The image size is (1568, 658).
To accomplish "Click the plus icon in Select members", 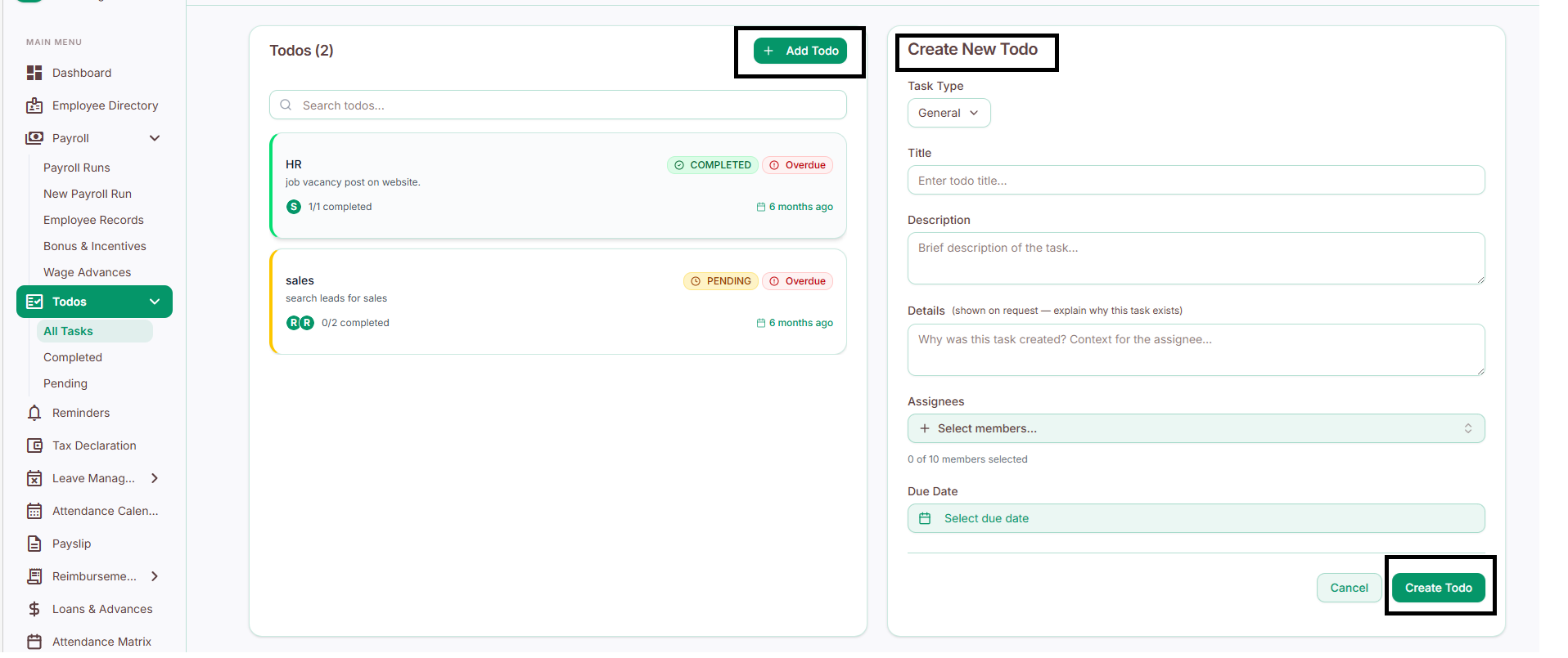I will [925, 428].
